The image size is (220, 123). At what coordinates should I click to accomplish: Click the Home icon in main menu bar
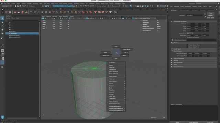coord(2,3)
